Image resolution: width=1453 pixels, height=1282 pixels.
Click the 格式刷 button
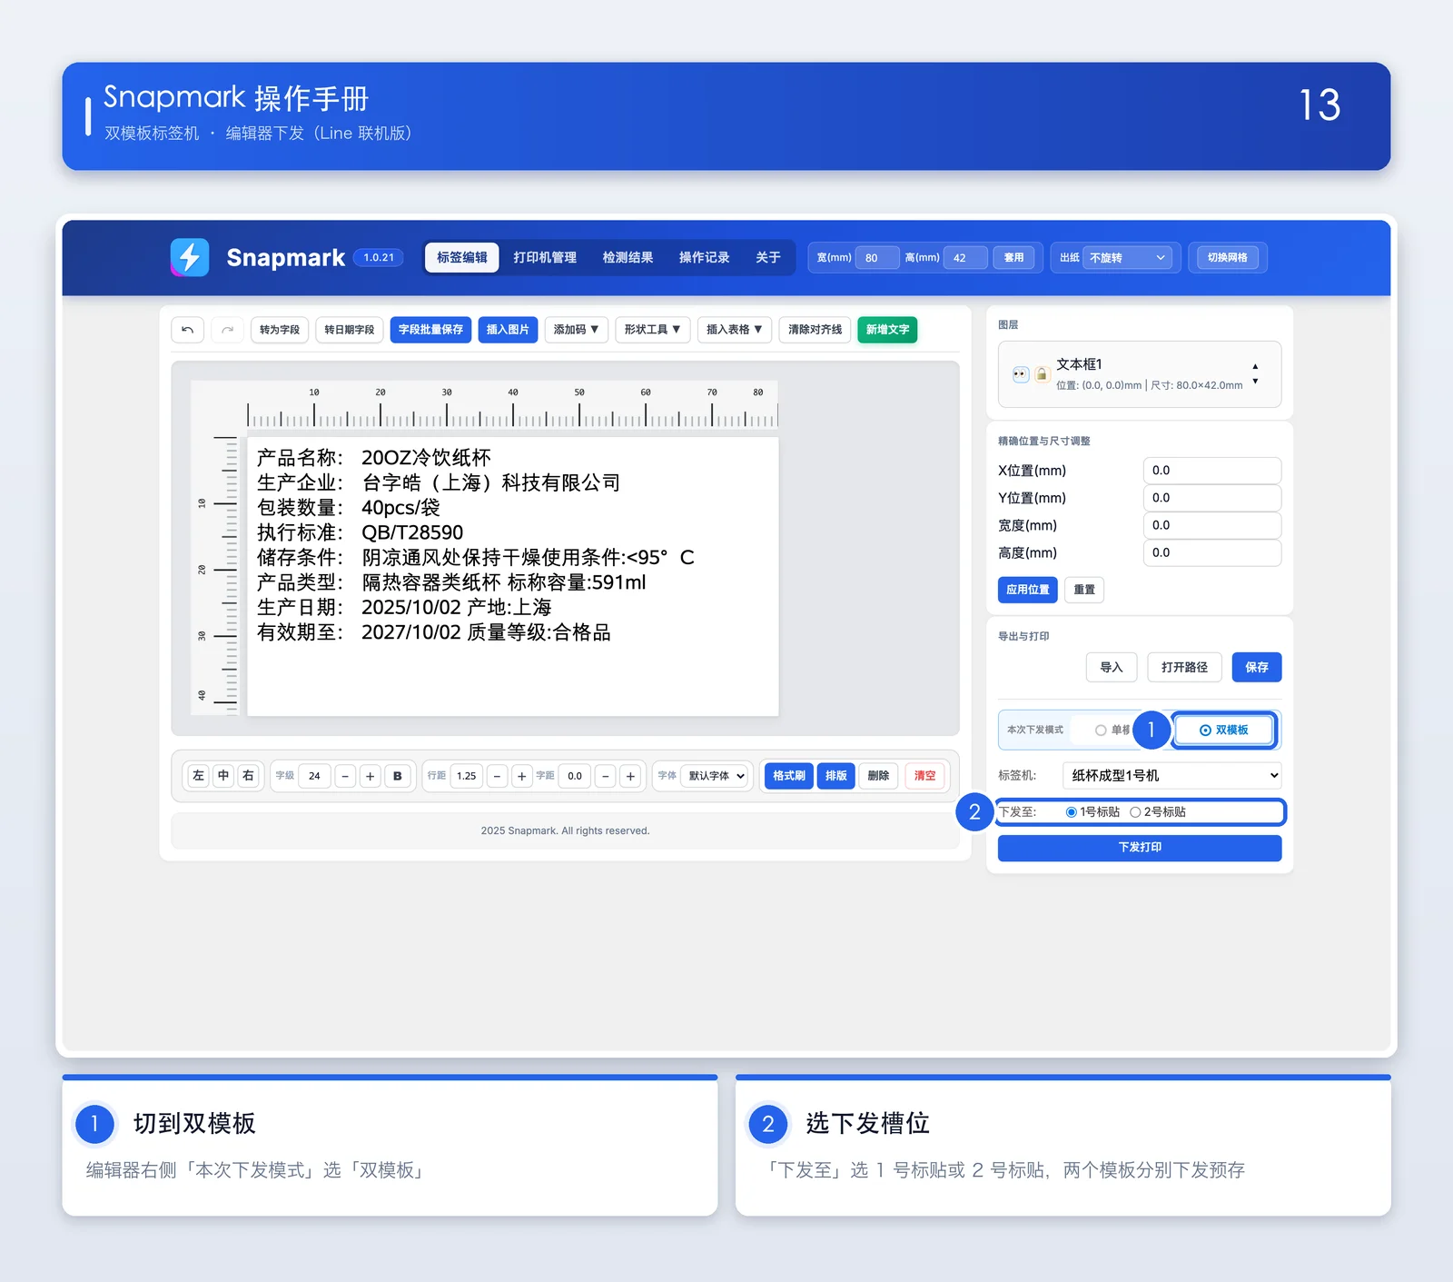789,776
